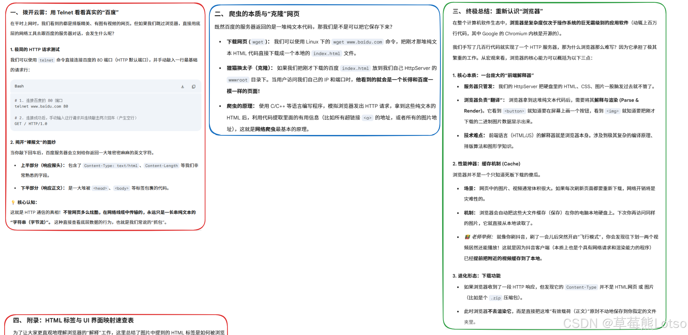This screenshot has height=335, width=688.
Task: Click inline code '<body>' tag
Action: click(121, 188)
